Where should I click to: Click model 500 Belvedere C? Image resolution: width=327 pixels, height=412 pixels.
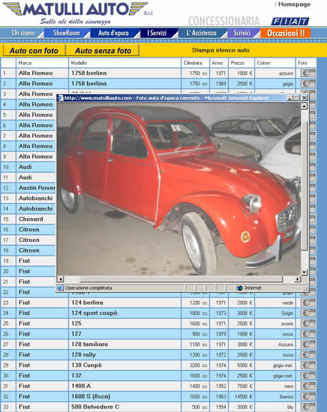[95, 407]
